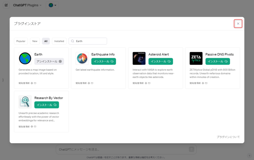Image resolution: width=254 pixels, height=160 pixels.
Task: Click the new chat pencil icon
Action: 6,5
